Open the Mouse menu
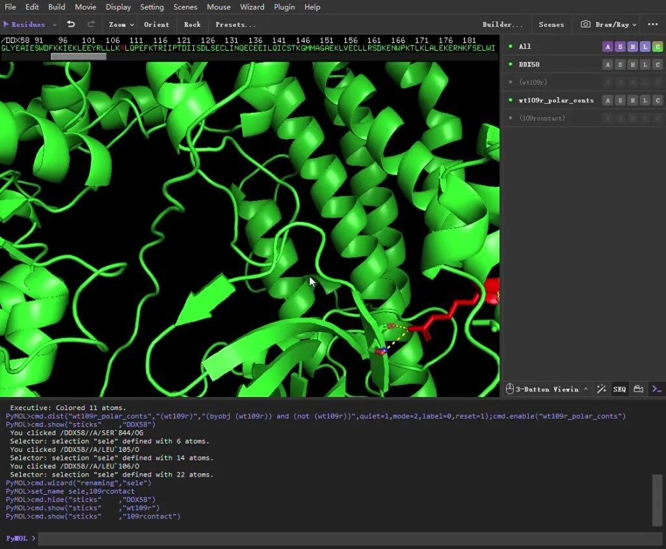Viewport: 666px width, 549px height. click(219, 6)
